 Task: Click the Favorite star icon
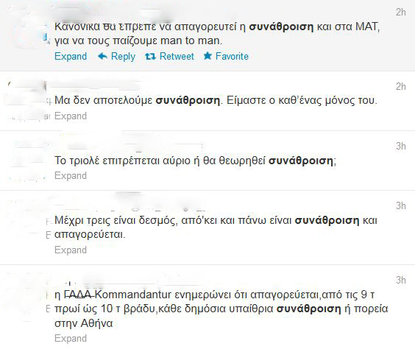click(207, 56)
